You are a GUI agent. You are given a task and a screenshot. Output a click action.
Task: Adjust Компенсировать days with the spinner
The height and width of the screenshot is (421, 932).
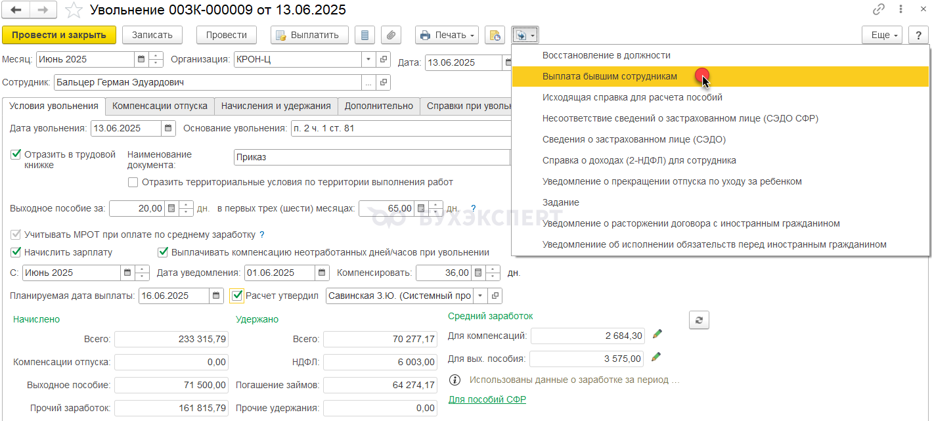tap(493, 273)
